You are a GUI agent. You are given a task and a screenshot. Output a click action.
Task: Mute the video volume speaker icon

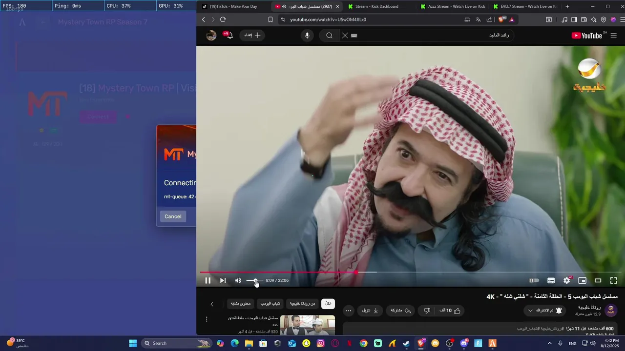[x=238, y=280]
